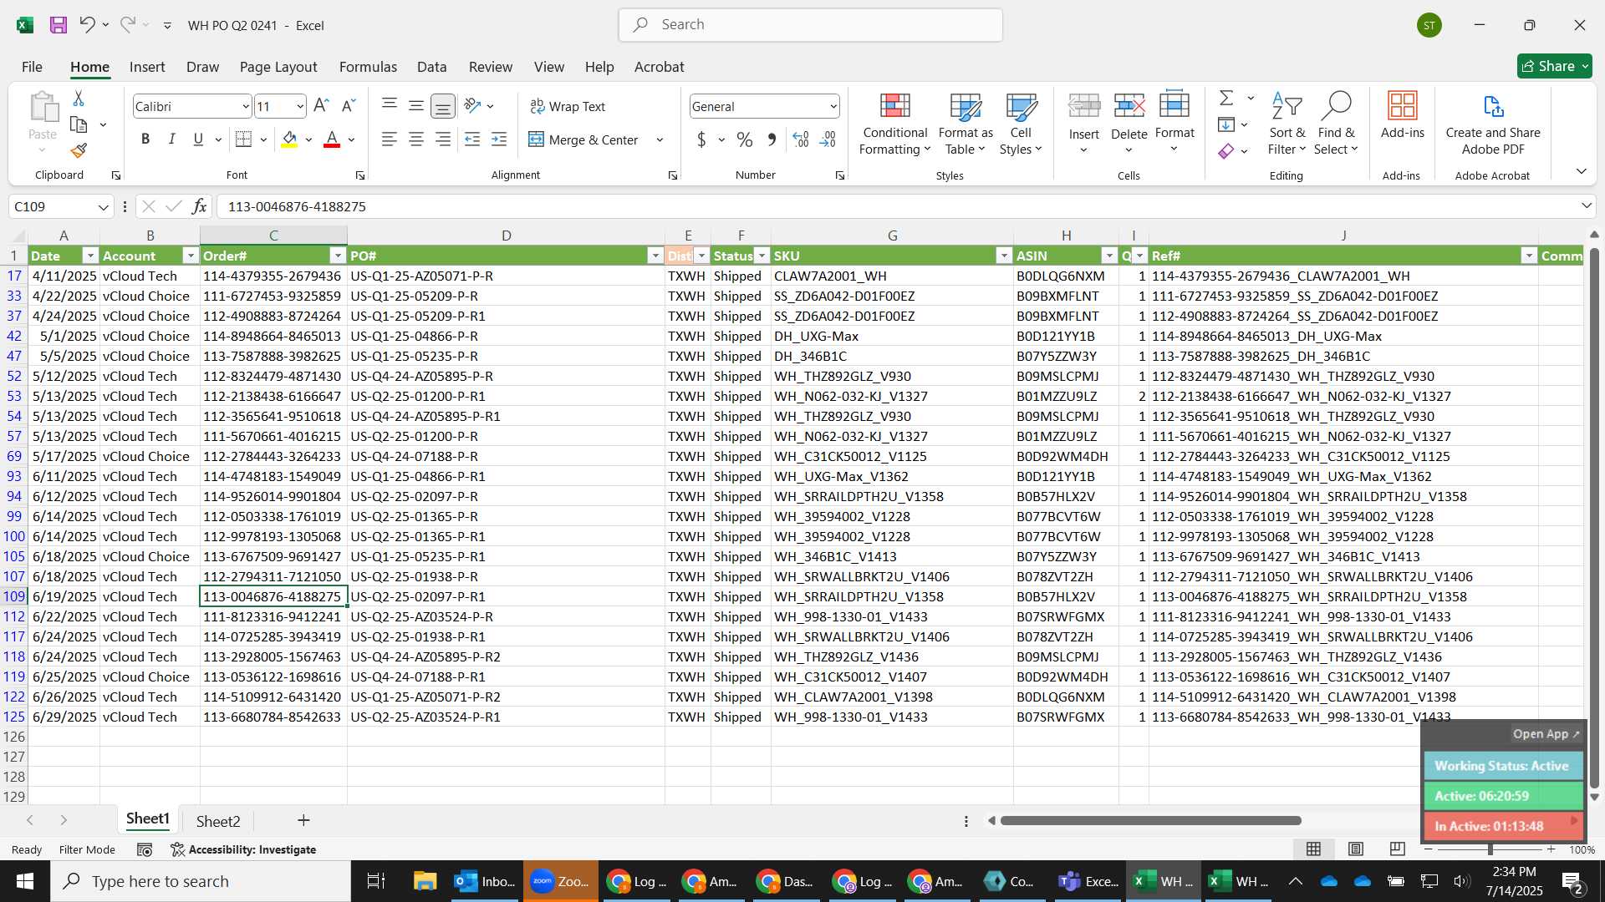Click the Format Painter brush icon
This screenshot has height=902, width=1605.
pos(79,151)
